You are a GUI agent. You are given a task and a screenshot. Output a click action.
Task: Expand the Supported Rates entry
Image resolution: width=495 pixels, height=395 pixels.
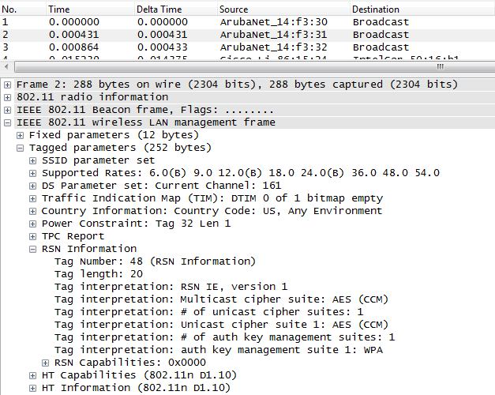[33, 173]
